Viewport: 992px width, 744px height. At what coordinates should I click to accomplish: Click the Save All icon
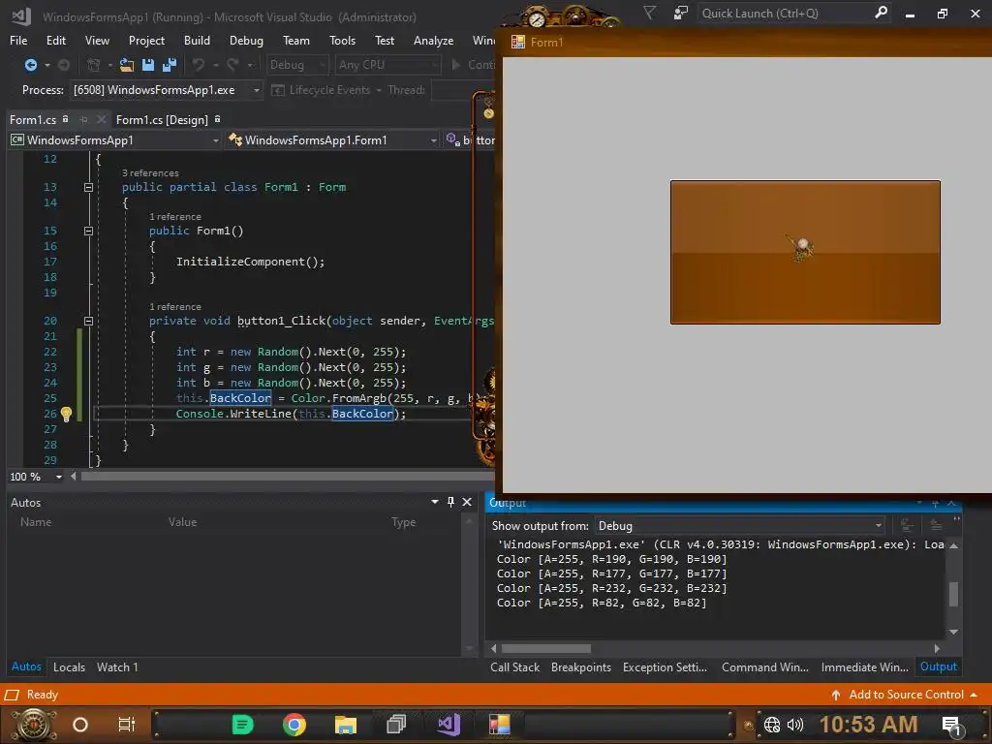tap(169, 65)
